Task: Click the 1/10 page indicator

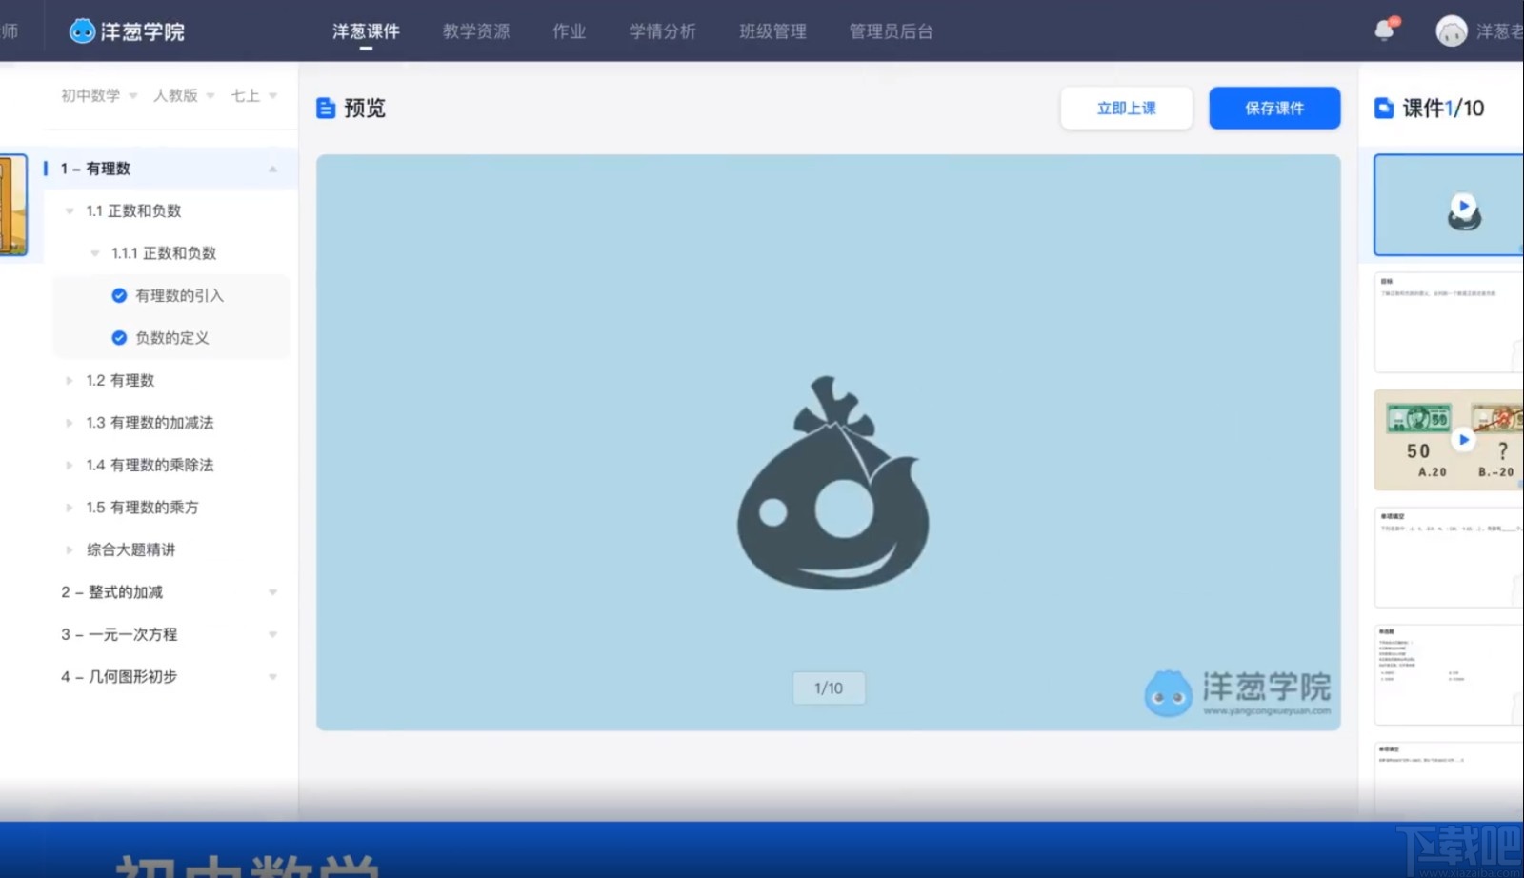Action: [829, 688]
